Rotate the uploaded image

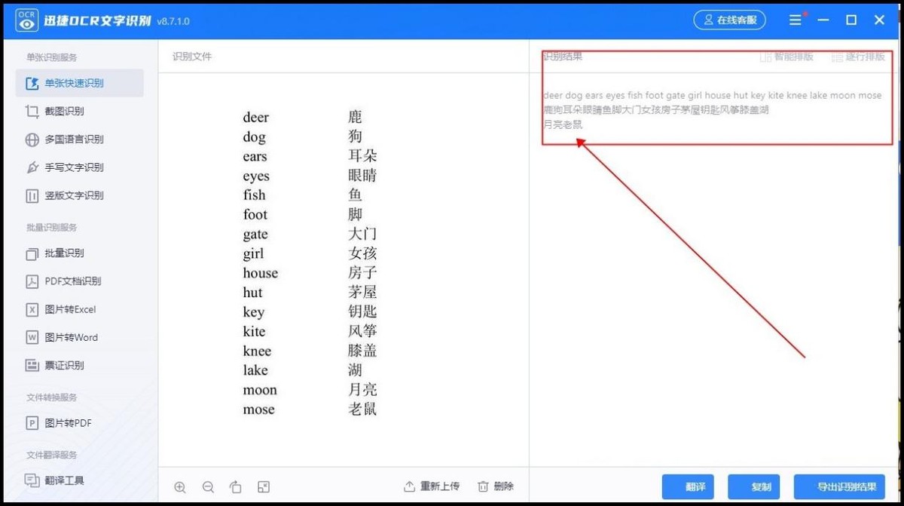point(236,486)
